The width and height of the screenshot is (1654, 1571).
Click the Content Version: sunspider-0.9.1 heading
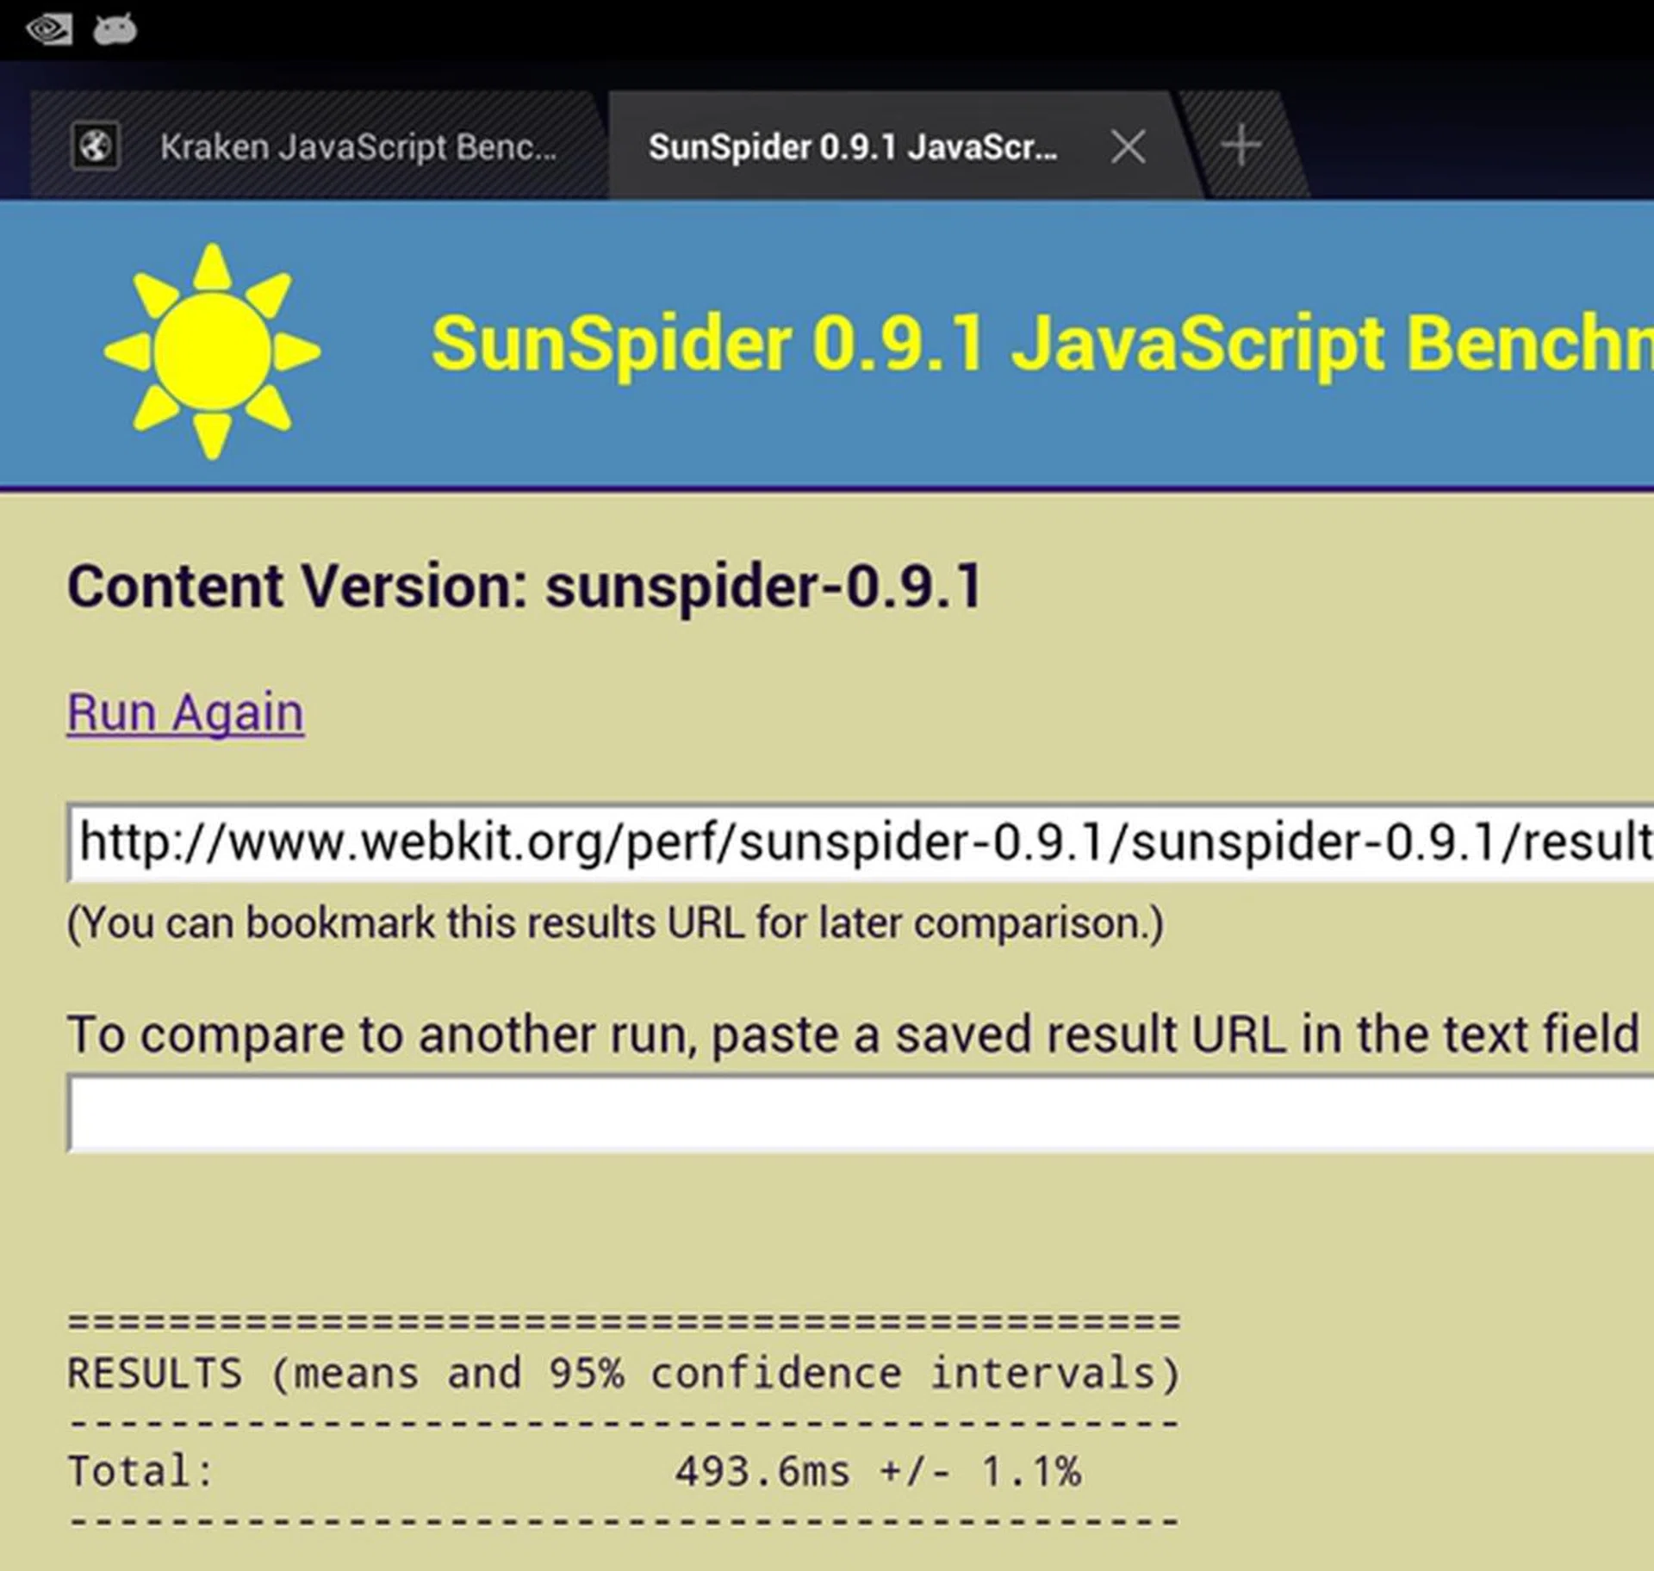pyautogui.click(x=525, y=587)
